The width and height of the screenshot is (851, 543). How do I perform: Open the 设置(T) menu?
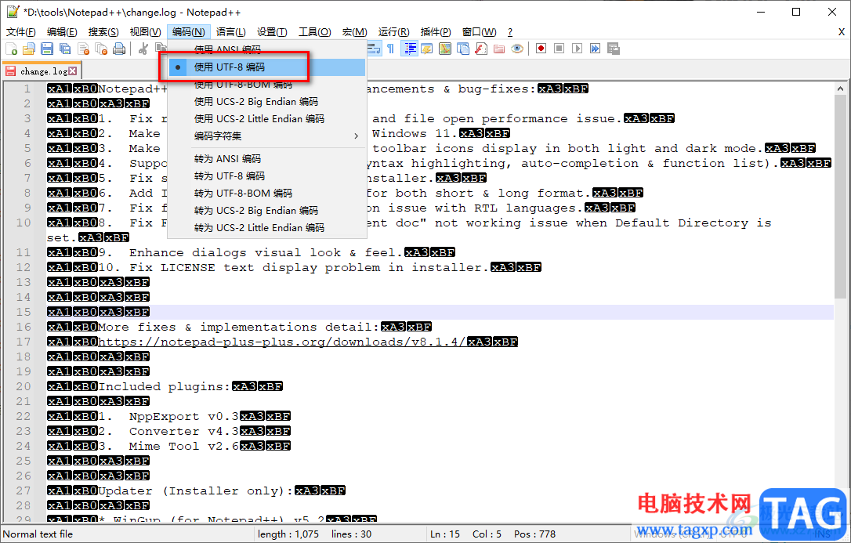pyautogui.click(x=272, y=32)
